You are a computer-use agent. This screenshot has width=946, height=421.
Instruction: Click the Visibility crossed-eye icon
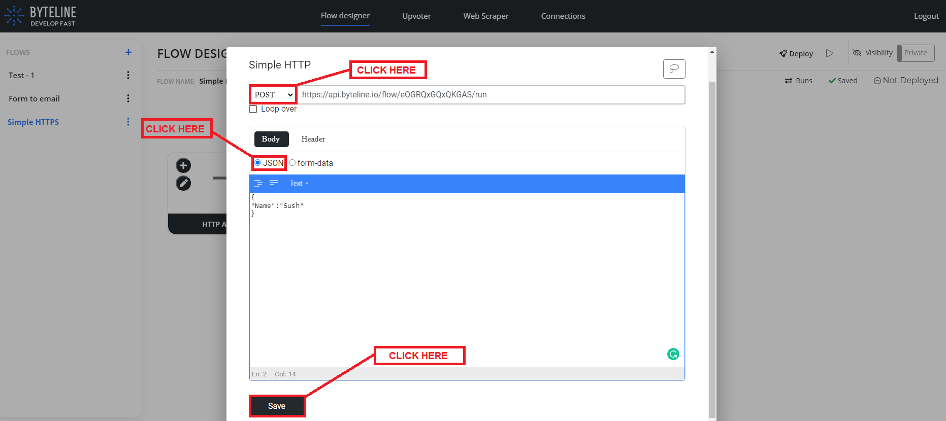point(857,53)
